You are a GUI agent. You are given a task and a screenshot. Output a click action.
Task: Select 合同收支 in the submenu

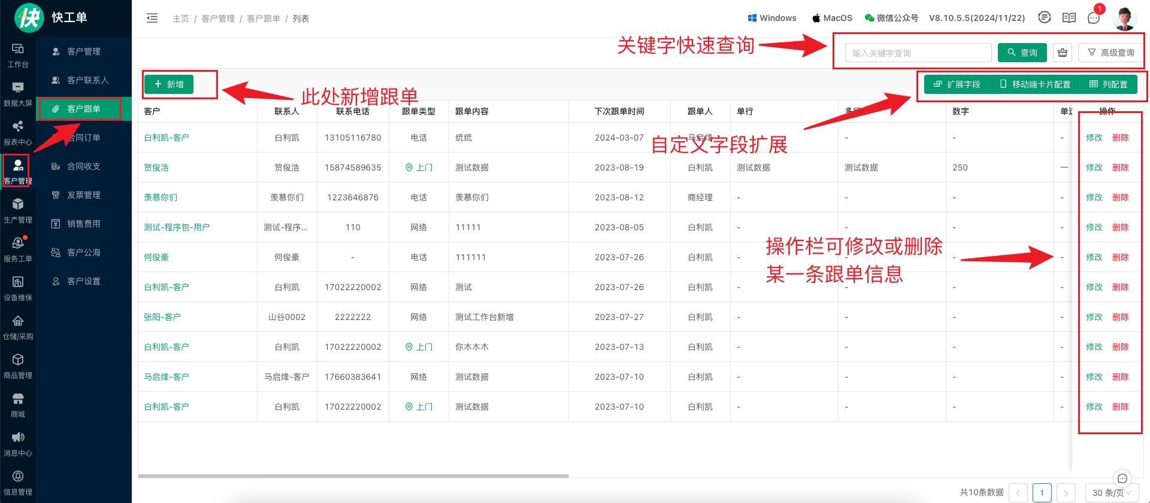tap(84, 166)
